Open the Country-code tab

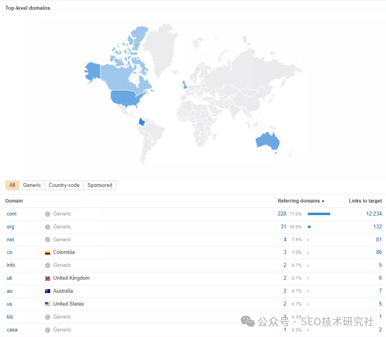coord(64,185)
